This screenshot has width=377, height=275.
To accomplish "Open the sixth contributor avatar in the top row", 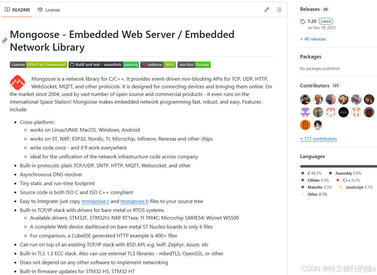I will click(x=369, y=99).
